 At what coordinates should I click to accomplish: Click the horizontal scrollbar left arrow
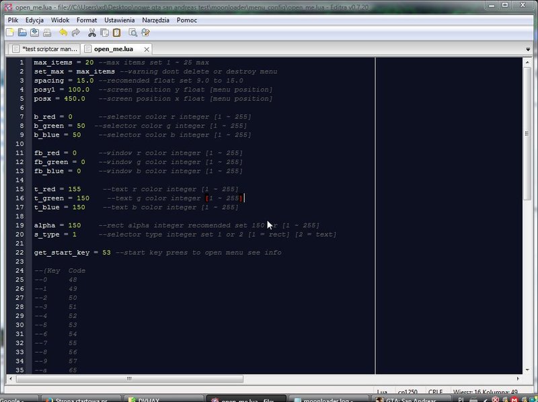[x=11, y=379]
